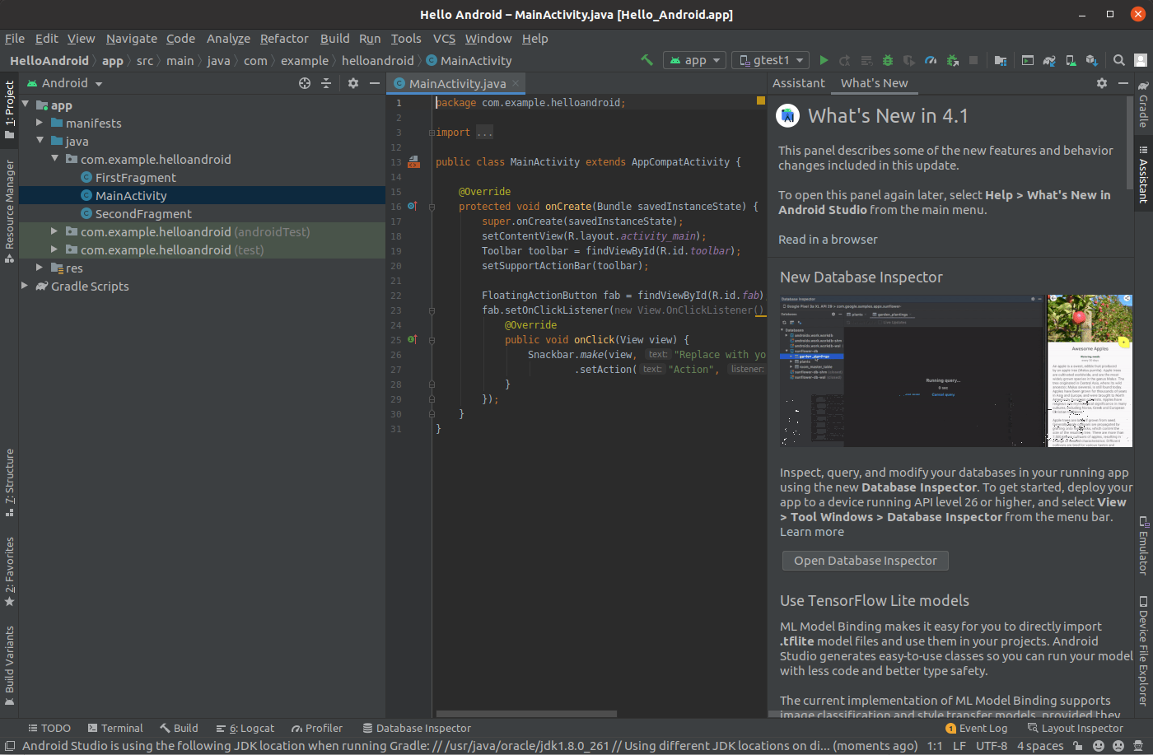The width and height of the screenshot is (1153, 755).
Task: Open the VCS menu
Action: point(444,39)
